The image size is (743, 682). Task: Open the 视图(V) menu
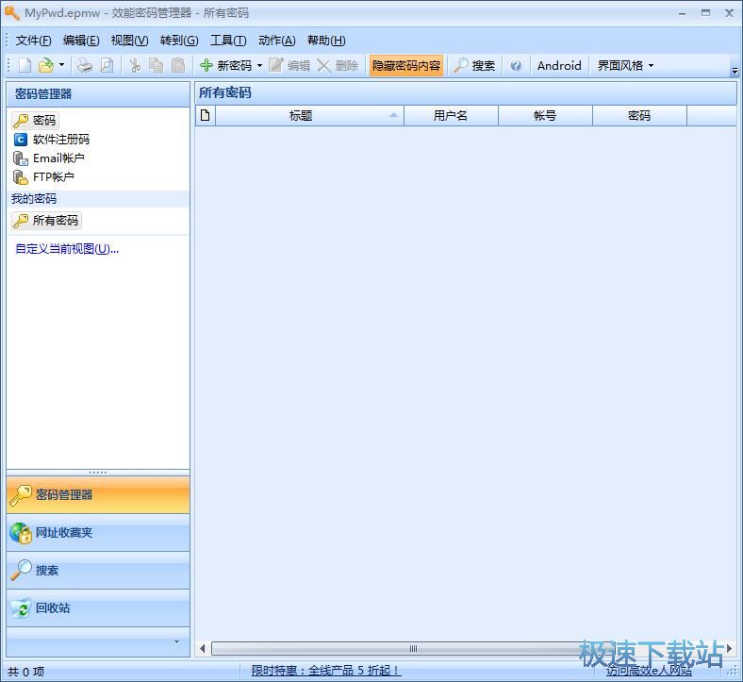[129, 40]
